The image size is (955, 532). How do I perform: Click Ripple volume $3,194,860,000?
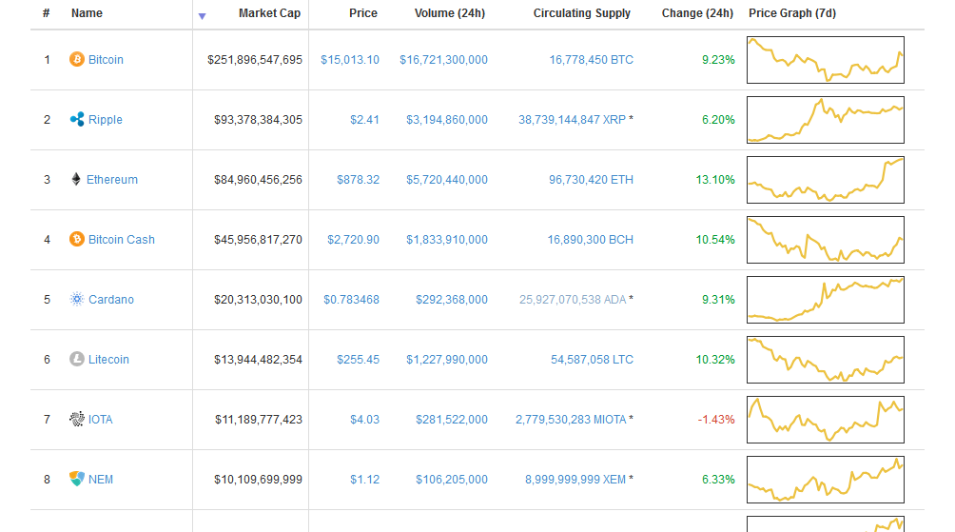pos(447,120)
